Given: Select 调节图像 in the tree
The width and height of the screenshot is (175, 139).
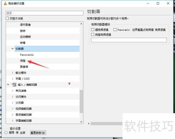Looking at the screenshot, I should (25, 25).
